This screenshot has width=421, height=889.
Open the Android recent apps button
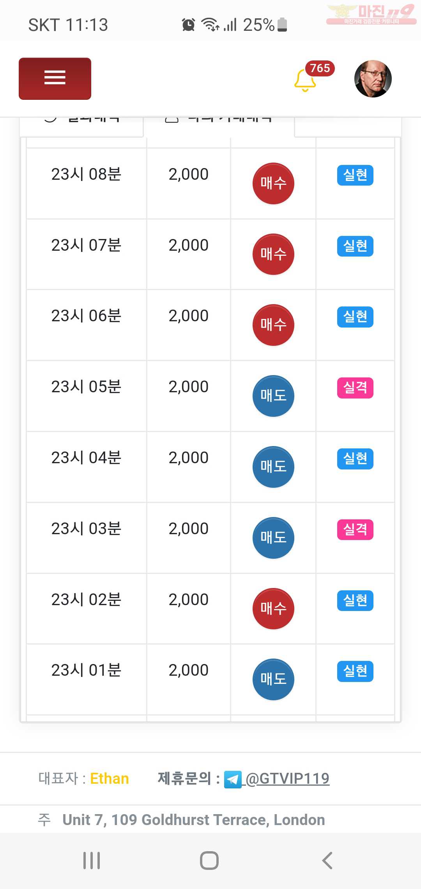pyautogui.click(x=92, y=861)
